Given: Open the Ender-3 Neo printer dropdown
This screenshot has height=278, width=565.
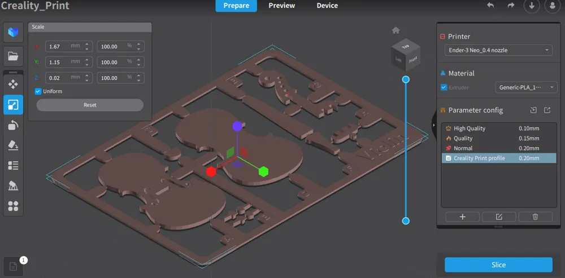Looking at the screenshot, I should coord(498,50).
